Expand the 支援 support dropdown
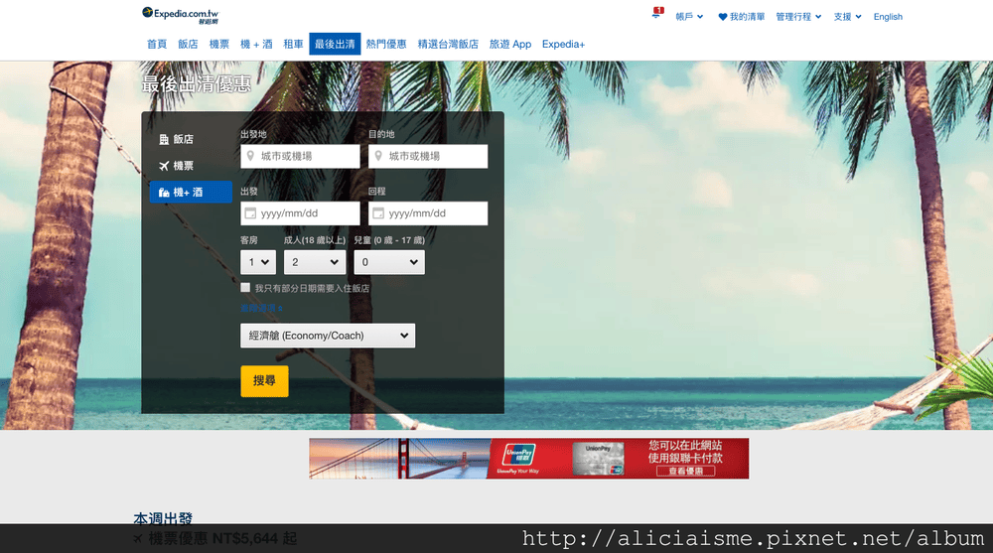This screenshot has width=993, height=553. click(x=847, y=17)
